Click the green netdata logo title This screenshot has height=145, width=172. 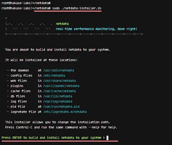(62, 24)
